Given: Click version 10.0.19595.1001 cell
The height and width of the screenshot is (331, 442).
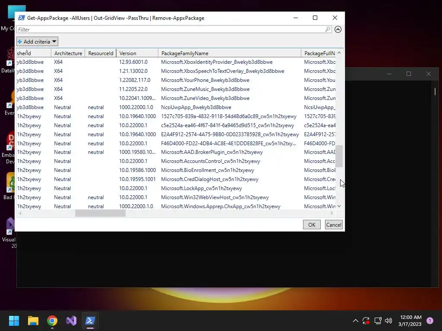Looking at the screenshot, I should point(137,179).
